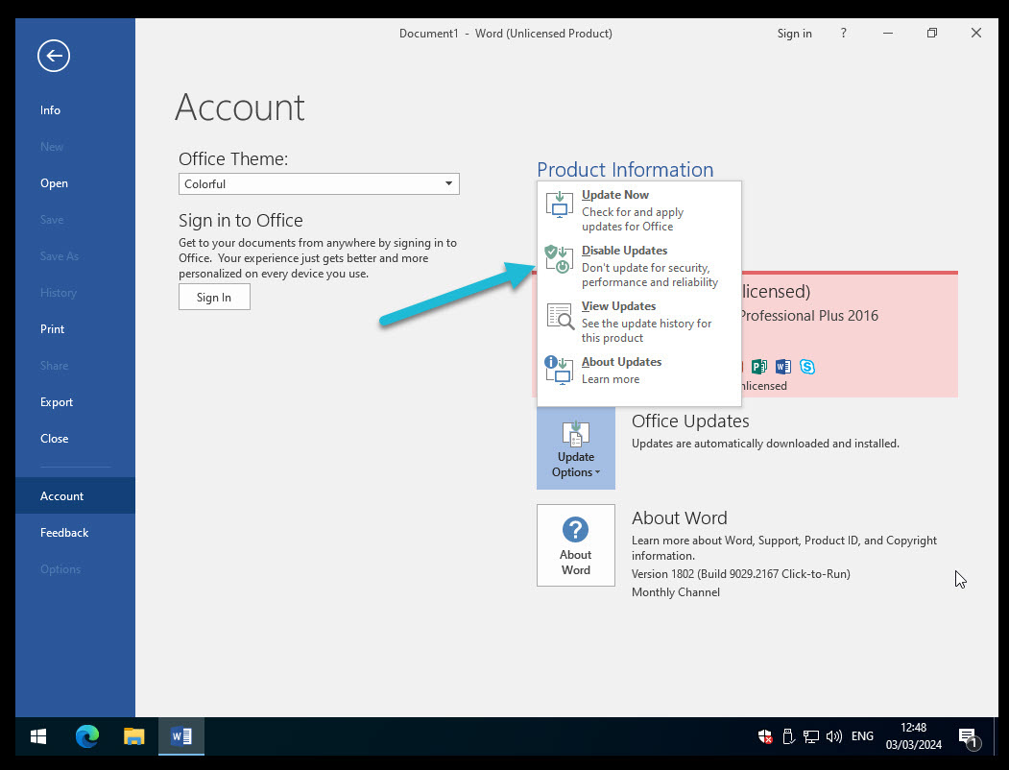1009x770 pixels.
Task: Click the back arrow circle icon
Action: [54, 57]
